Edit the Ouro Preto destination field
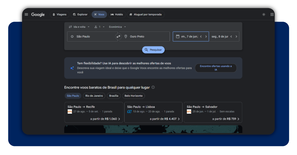Image resolution: width=297 pixels, height=155 pixels. pyautogui.click(x=144, y=37)
